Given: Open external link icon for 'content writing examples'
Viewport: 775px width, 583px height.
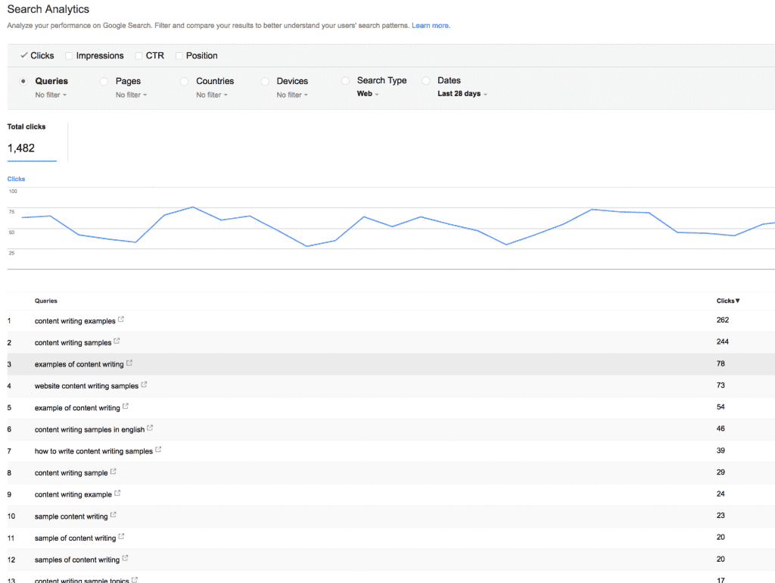Looking at the screenshot, I should 120,320.
